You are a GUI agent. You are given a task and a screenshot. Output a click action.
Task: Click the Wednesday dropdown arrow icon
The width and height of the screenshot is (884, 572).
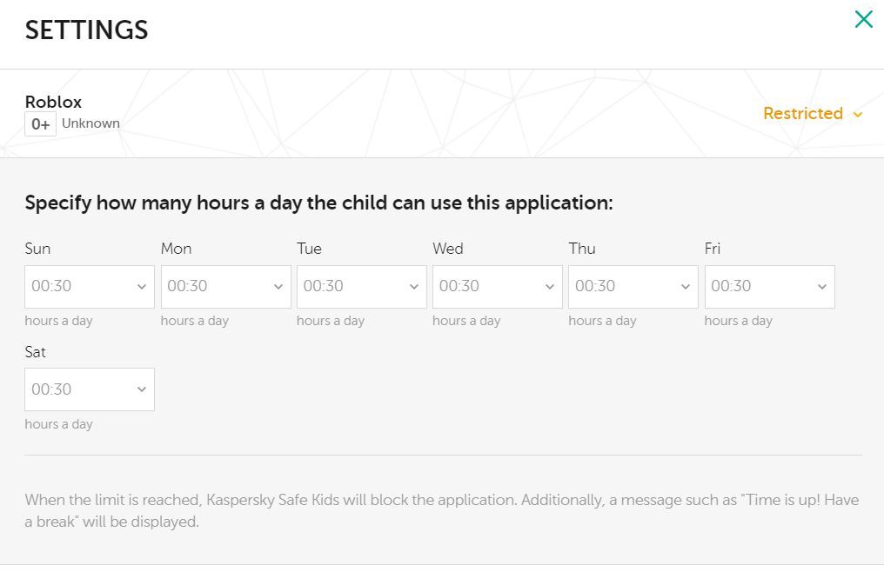tap(550, 287)
